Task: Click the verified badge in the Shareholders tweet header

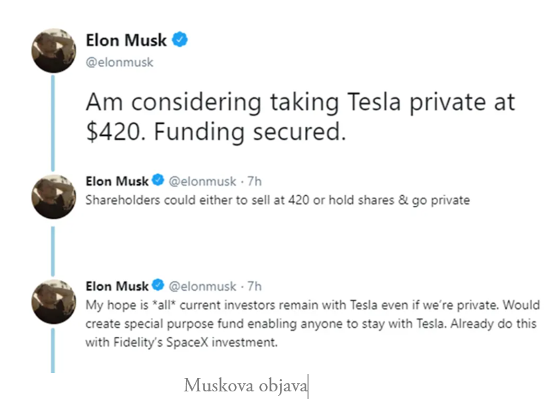Action: tap(158, 180)
